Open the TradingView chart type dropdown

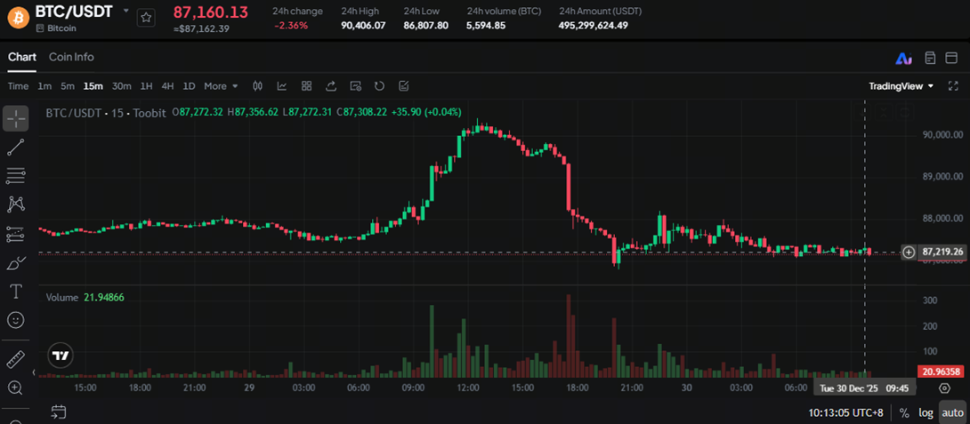point(901,86)
